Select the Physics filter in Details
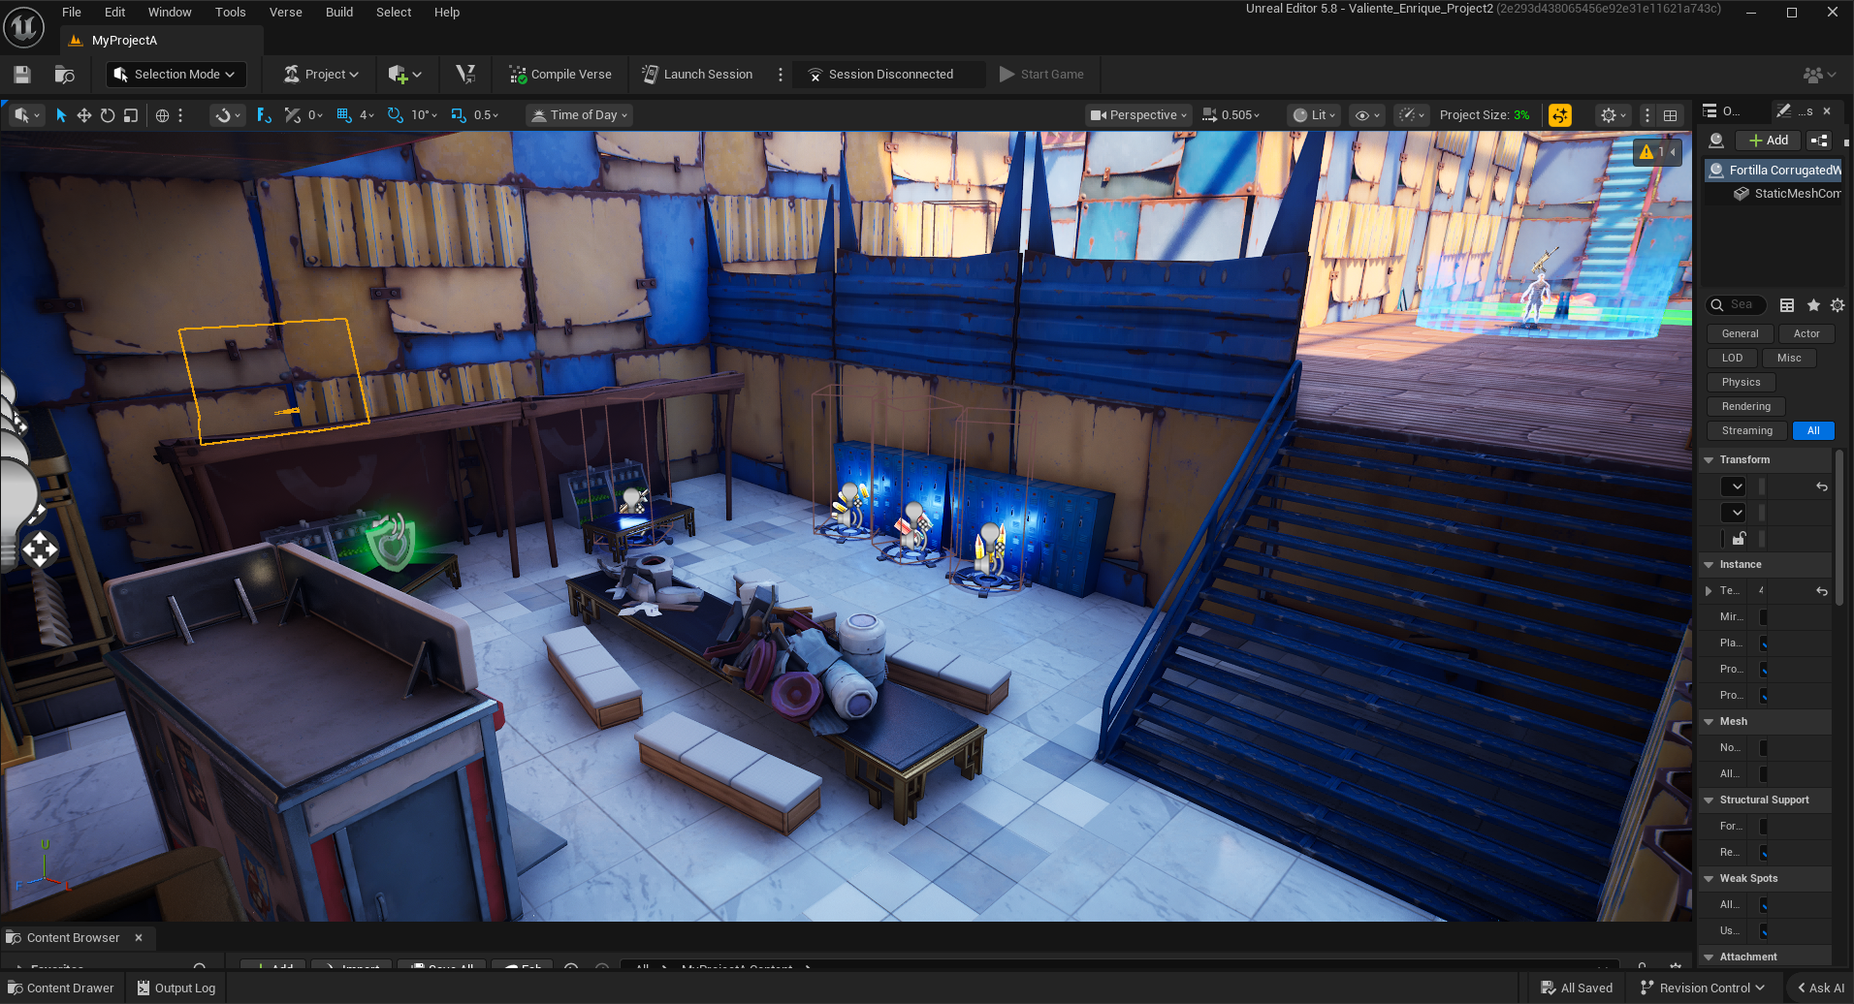Screen dimensions: 1854x1004 click(x=1742, y=383)
